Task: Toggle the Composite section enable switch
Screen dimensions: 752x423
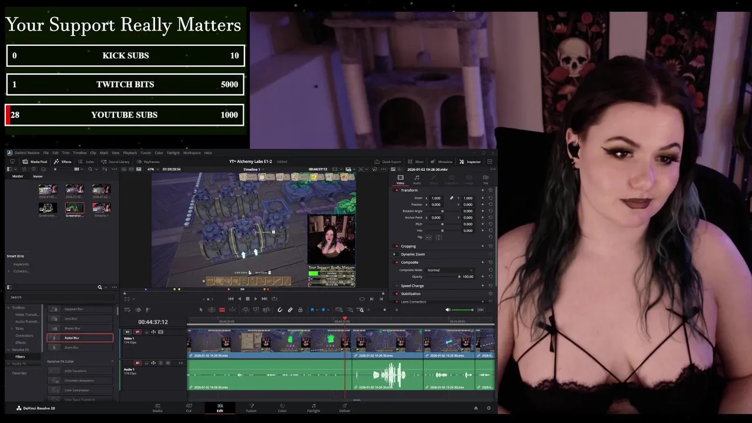Action: pyautogui.click(x=397, y=262)
